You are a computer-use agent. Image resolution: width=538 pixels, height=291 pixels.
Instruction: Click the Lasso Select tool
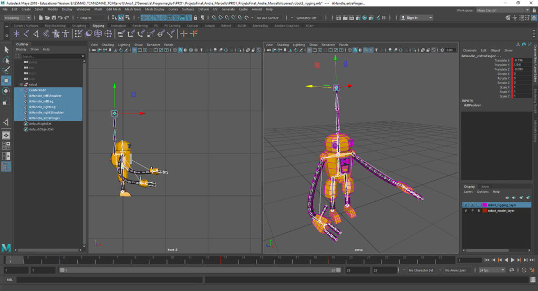tap(6, 60)
